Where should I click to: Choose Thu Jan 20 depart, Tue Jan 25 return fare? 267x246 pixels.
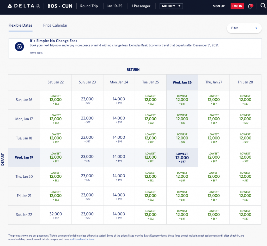[x=150, y=177]
